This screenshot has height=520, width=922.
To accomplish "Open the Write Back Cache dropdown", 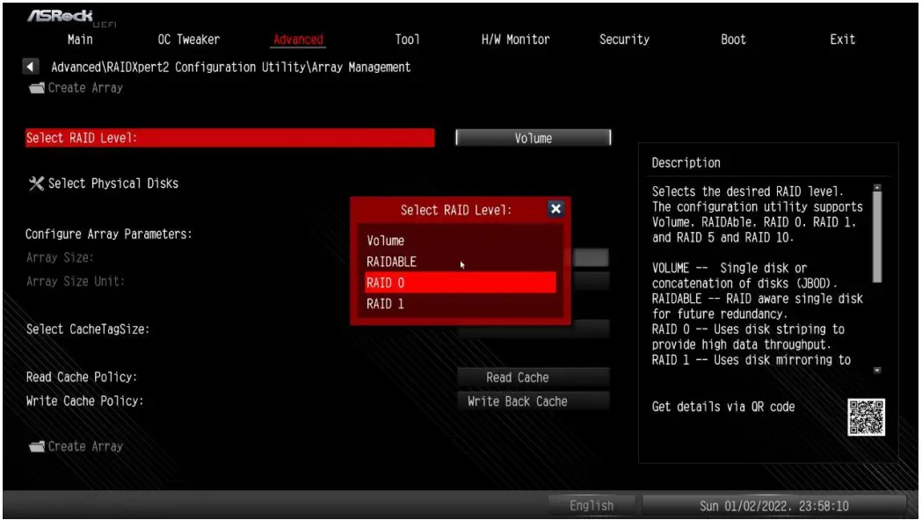I will (x=533, y=401).
